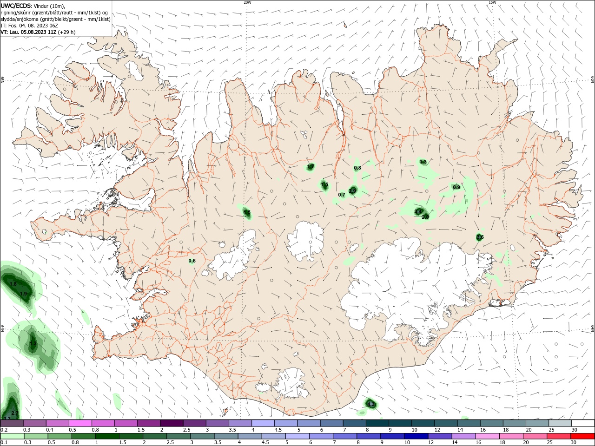Screen dimensions: 595x446
Task: Pick the pale green 0.1–0.3 swatch in bottom row
Action: pyautogui.click(x=13, y=436)
